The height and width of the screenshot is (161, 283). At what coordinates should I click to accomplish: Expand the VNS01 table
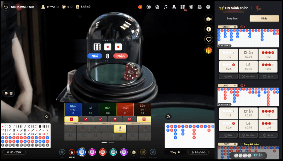click(x=228, y=27)
